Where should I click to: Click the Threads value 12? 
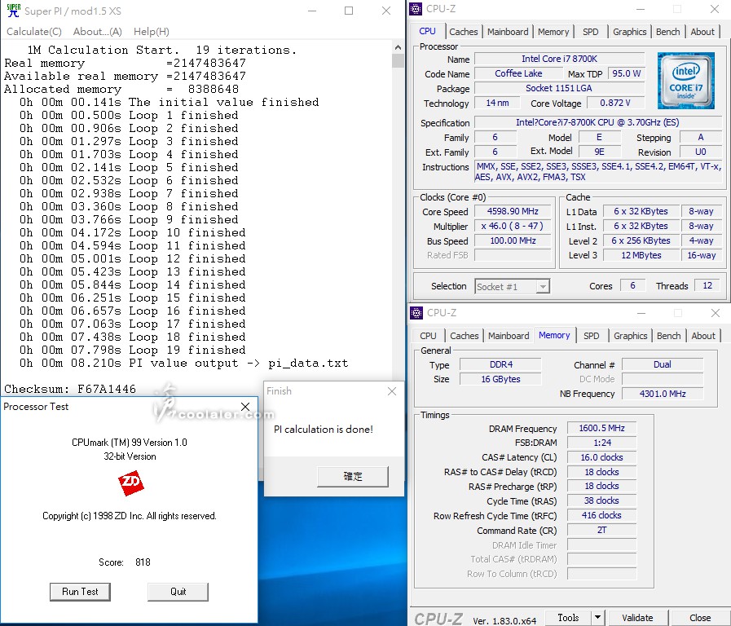tap(707, 285)
